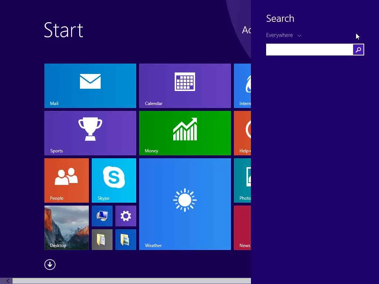Launch the Sports tile with trophy
The height and width of the screenshot is (284, 379).
coord(90,133)
